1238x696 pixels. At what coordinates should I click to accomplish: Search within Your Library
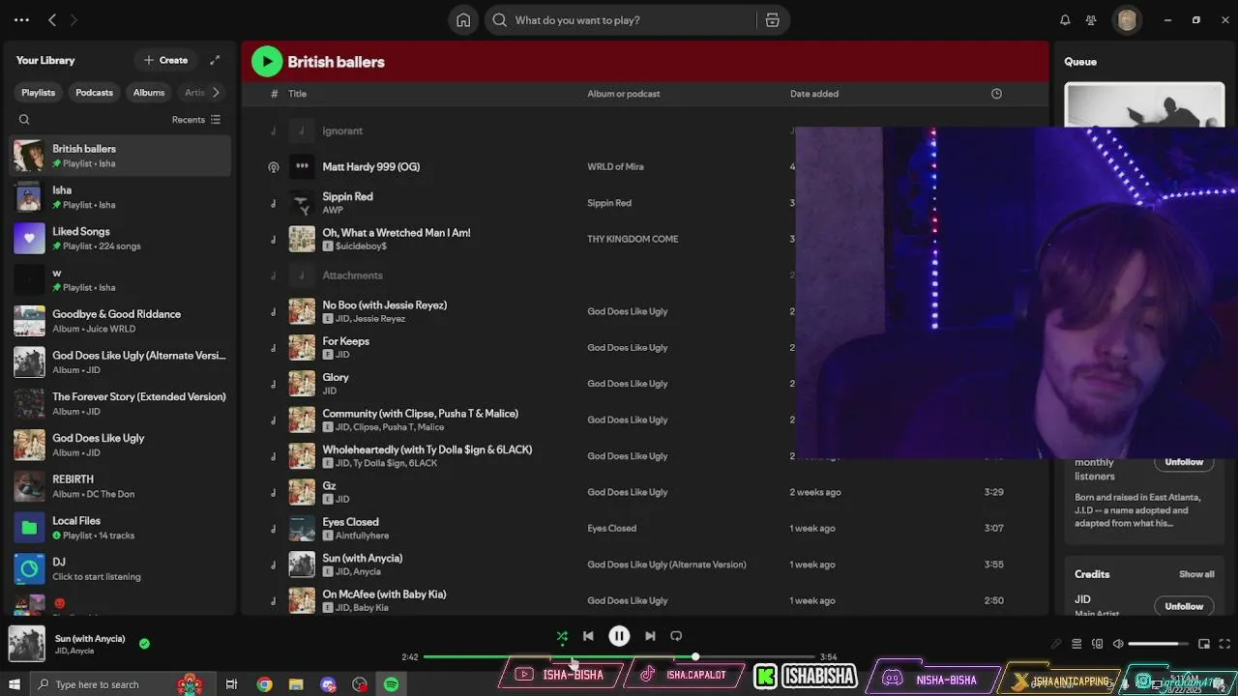pos(24,120)
